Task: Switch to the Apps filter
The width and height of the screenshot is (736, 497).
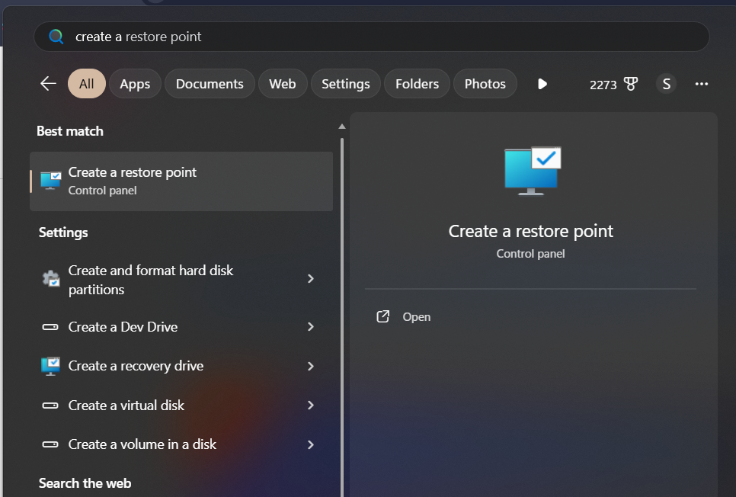Action: (135, 84)
